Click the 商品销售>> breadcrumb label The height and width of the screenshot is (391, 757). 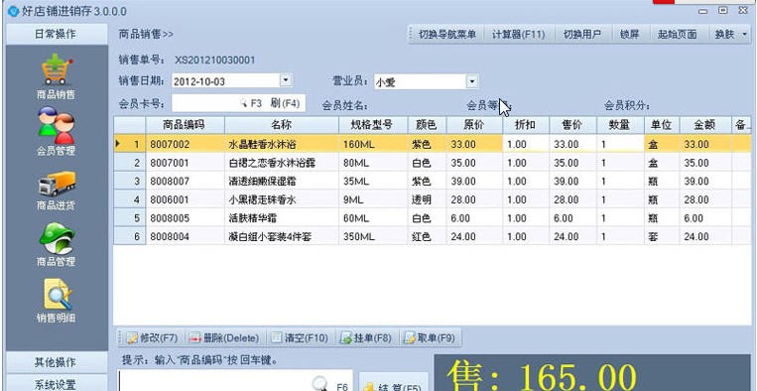coord(146,35)
